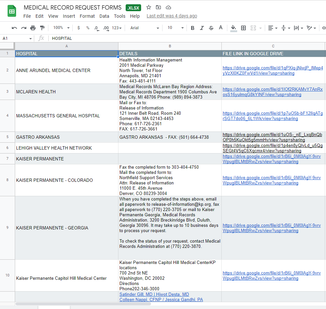The image size is (326, 309).
Task: Open the font size 10 dropdown
Action: click(x=176, y=28)
